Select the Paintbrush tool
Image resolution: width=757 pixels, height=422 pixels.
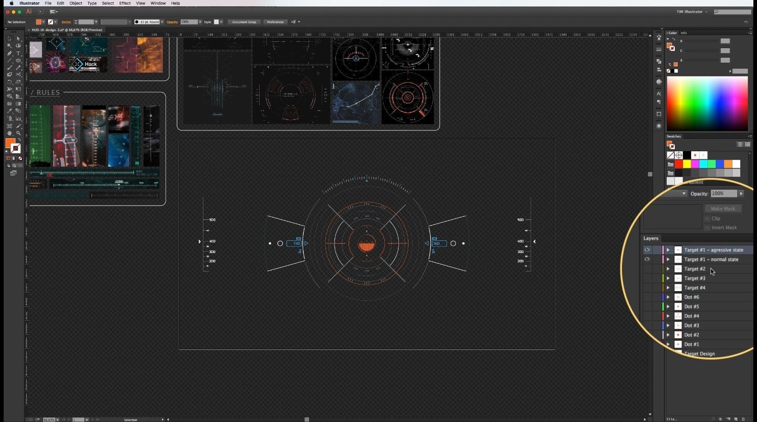pyautogui.click(x=9, y=68)
